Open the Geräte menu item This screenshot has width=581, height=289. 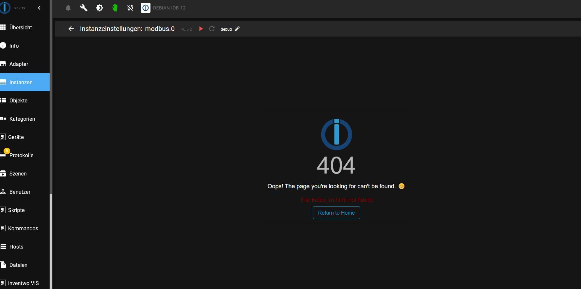25,137
